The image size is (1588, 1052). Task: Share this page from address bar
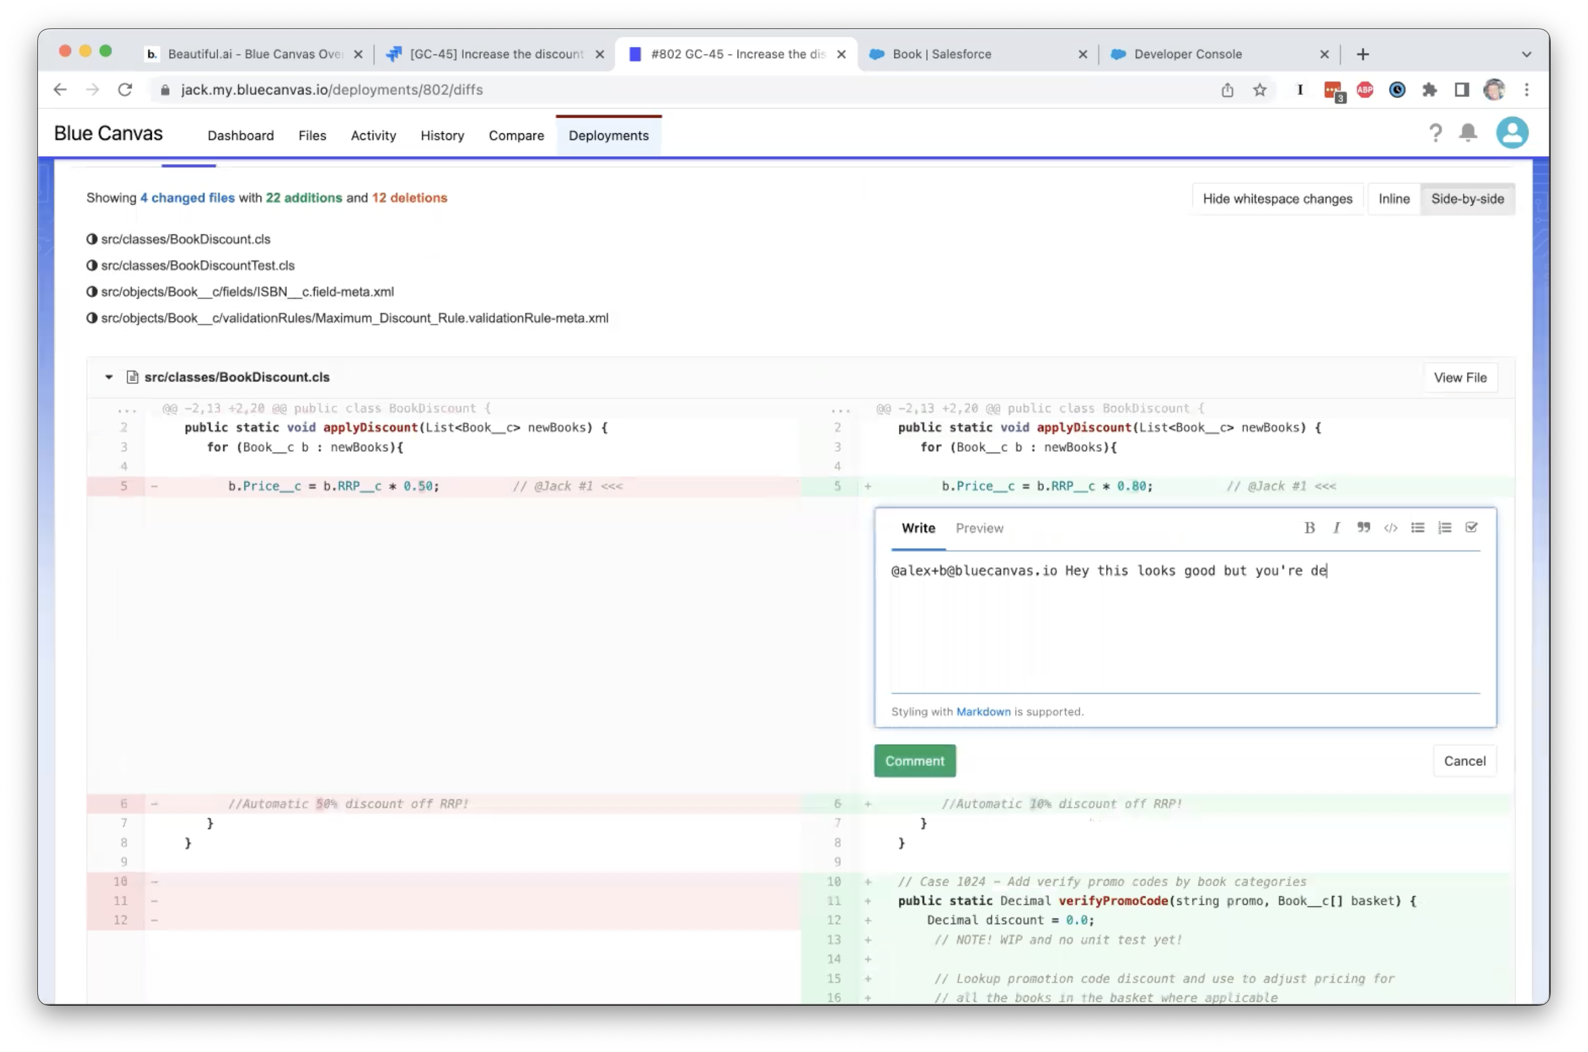click(1227, 90)
